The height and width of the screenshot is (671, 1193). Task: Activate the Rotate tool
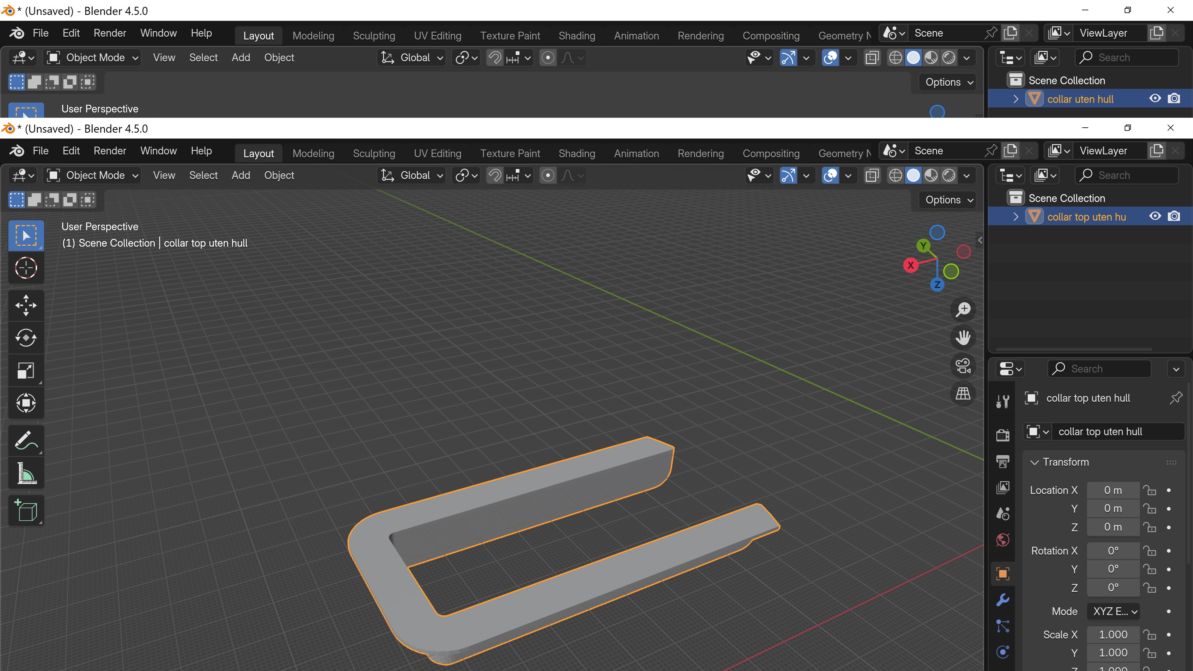coord(26,338)
